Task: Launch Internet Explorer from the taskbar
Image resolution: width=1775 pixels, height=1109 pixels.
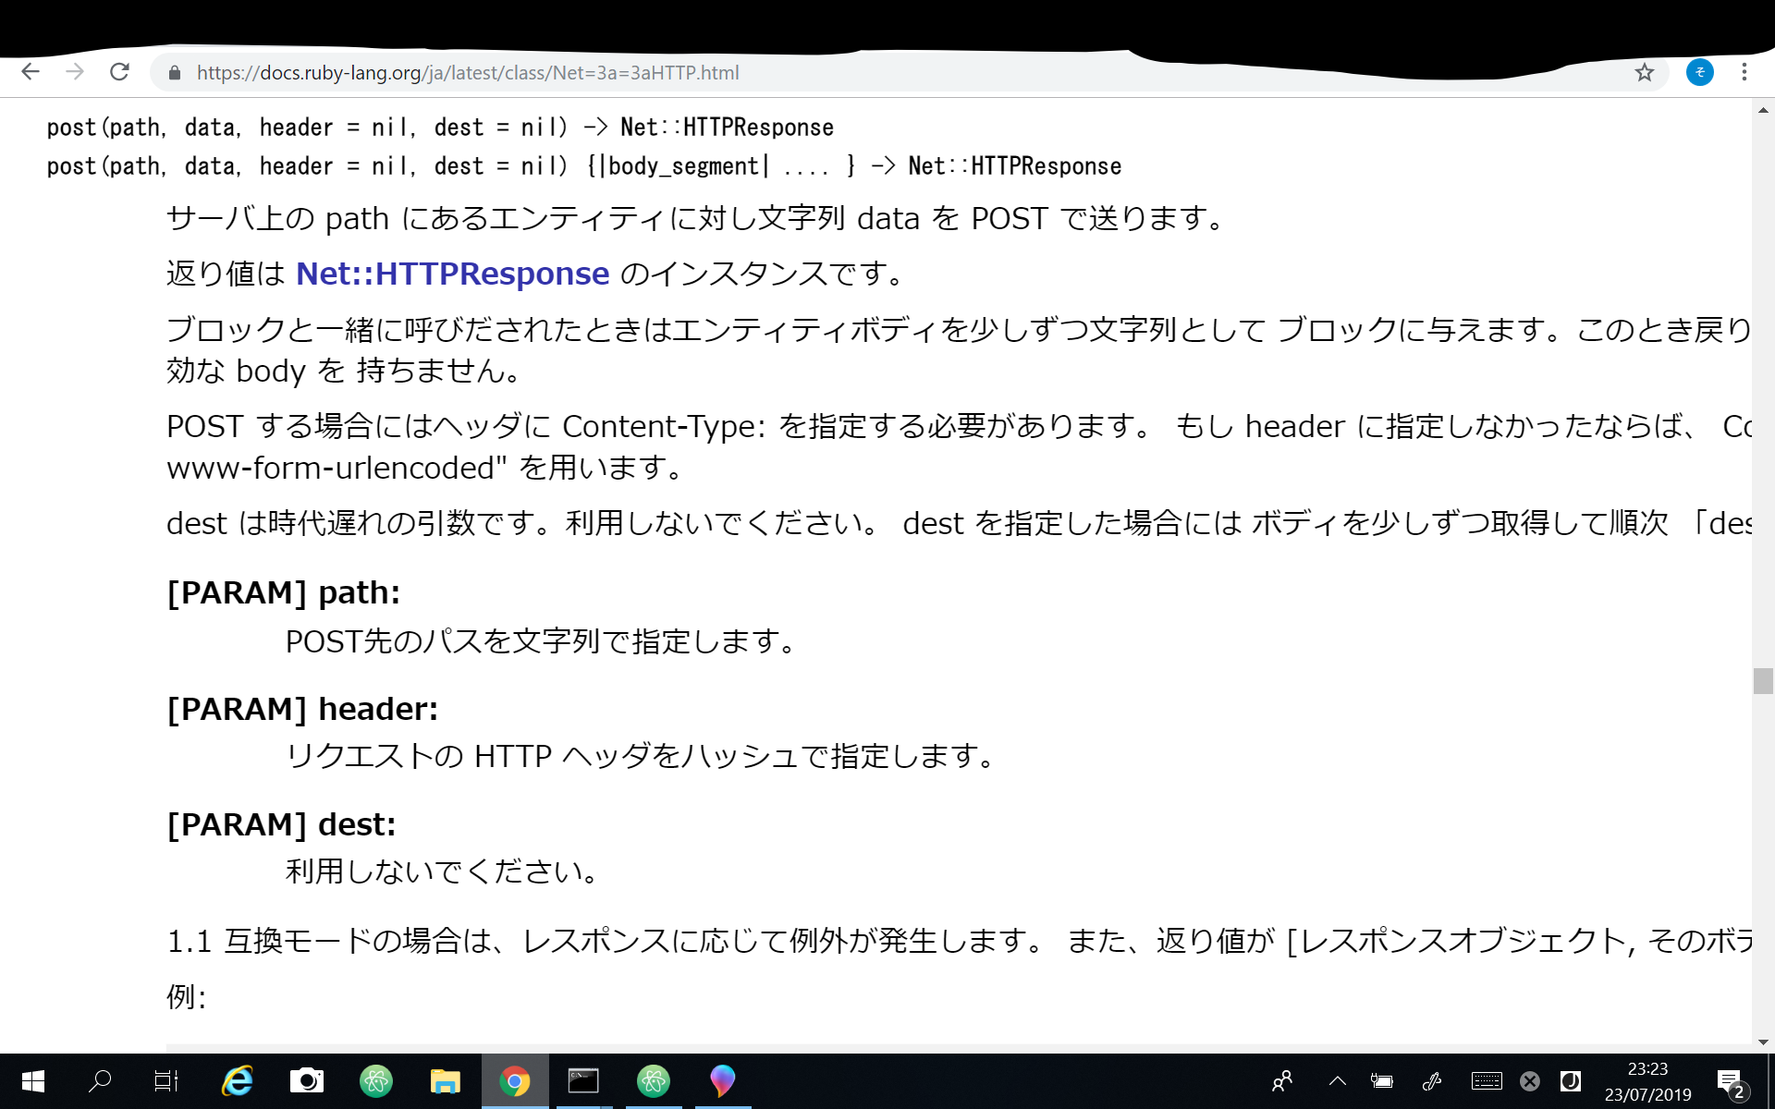Action: [x=237, y=1081]
